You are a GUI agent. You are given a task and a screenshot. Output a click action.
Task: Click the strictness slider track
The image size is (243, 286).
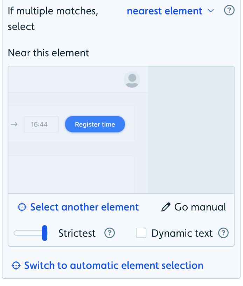click(x=31, y=233)
